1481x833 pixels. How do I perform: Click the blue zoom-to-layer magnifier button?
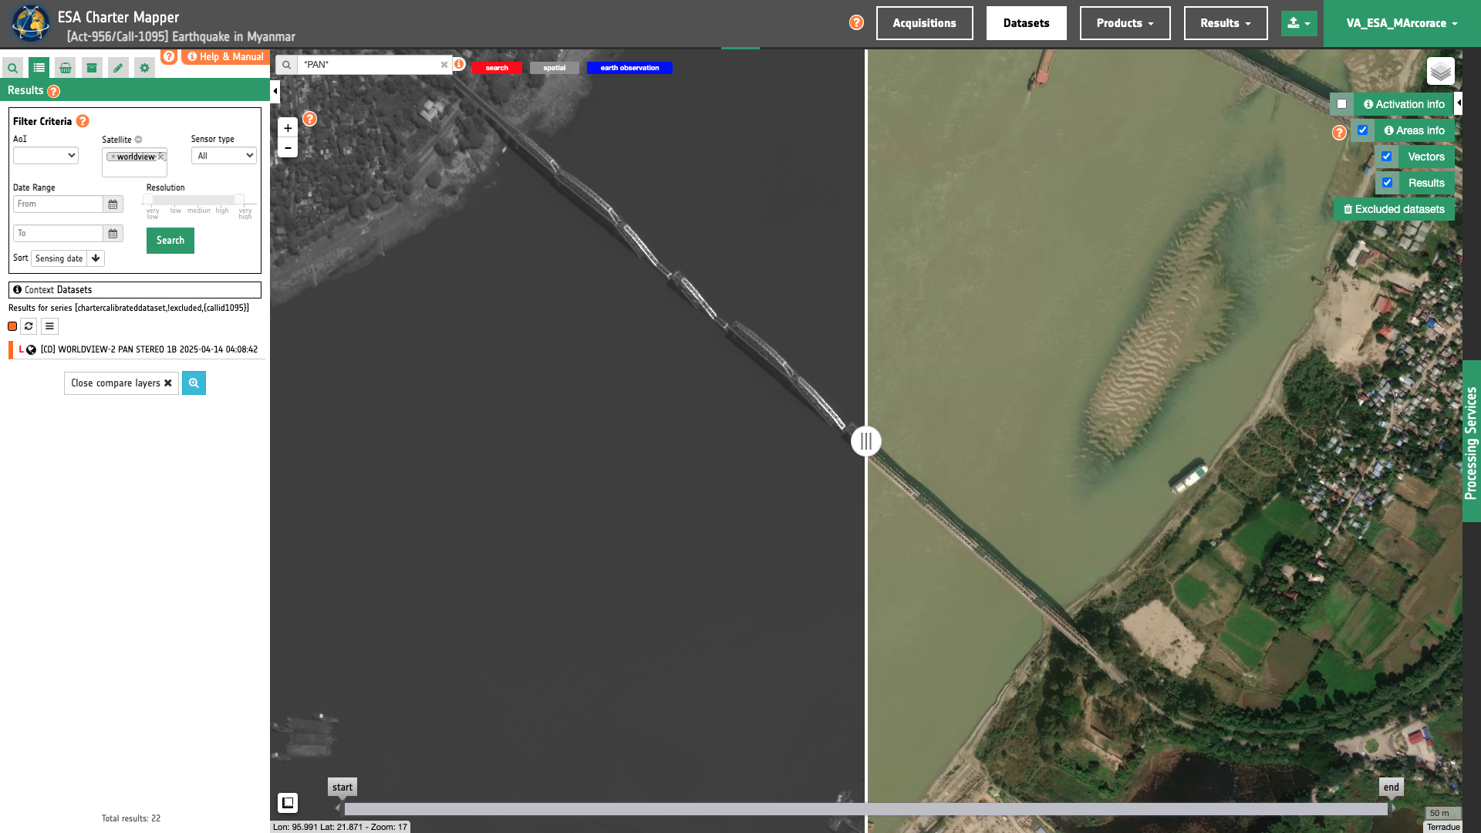[194, 383]
